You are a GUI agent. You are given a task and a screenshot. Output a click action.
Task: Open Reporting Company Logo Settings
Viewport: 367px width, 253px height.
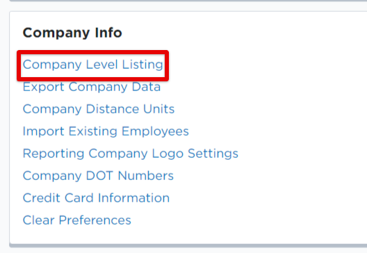pos(131,154)
